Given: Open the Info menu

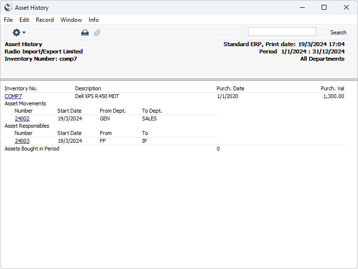Looking at the screenshot, I should tap(93, 20).
